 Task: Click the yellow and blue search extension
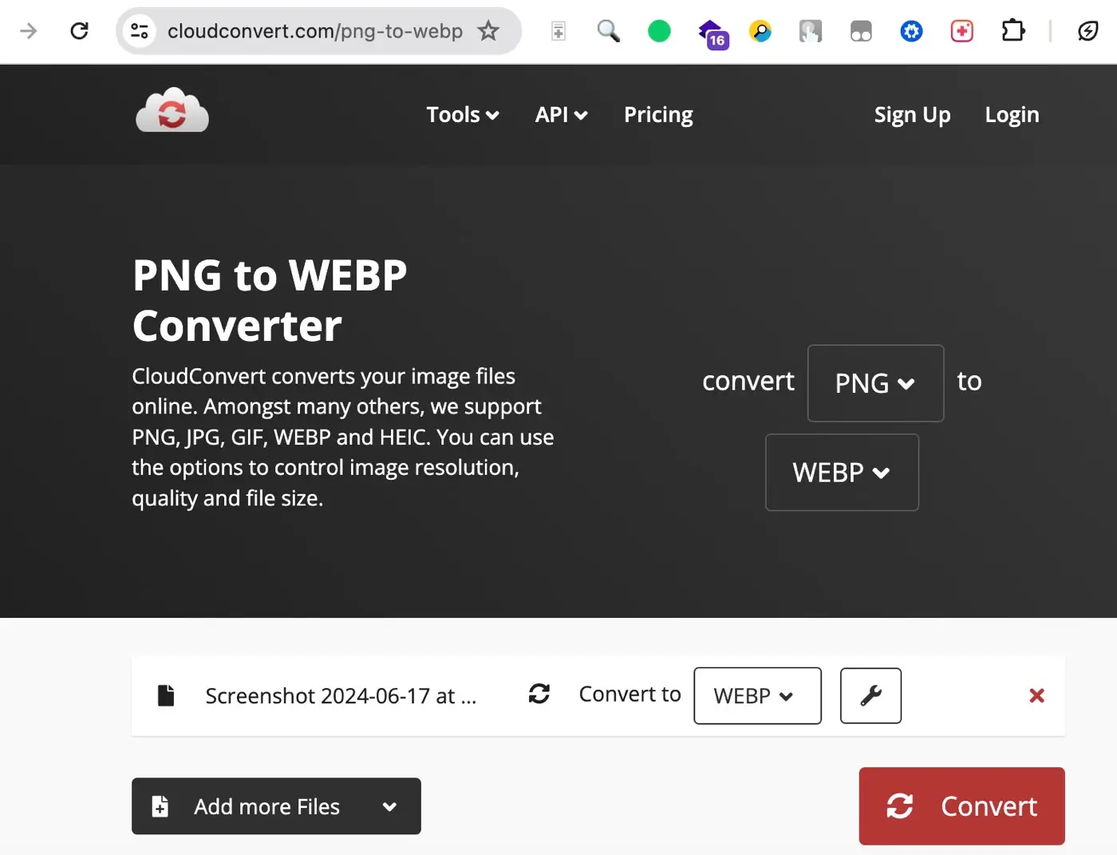click(760, 31)
